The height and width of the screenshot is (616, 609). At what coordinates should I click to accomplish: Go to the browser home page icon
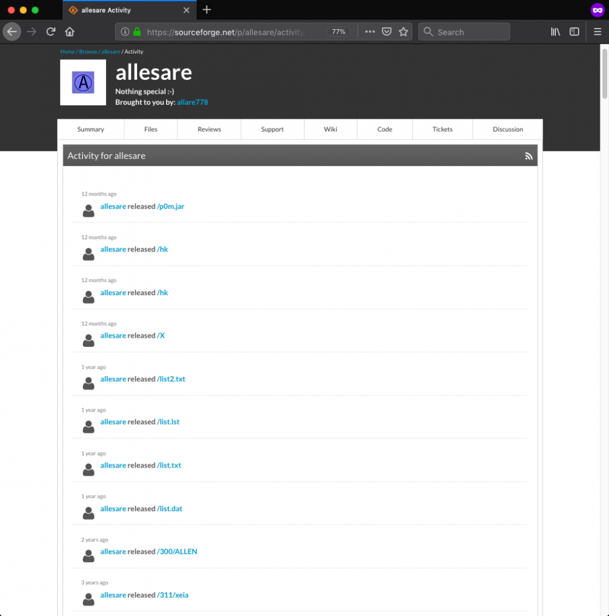(x=69, y=32)
